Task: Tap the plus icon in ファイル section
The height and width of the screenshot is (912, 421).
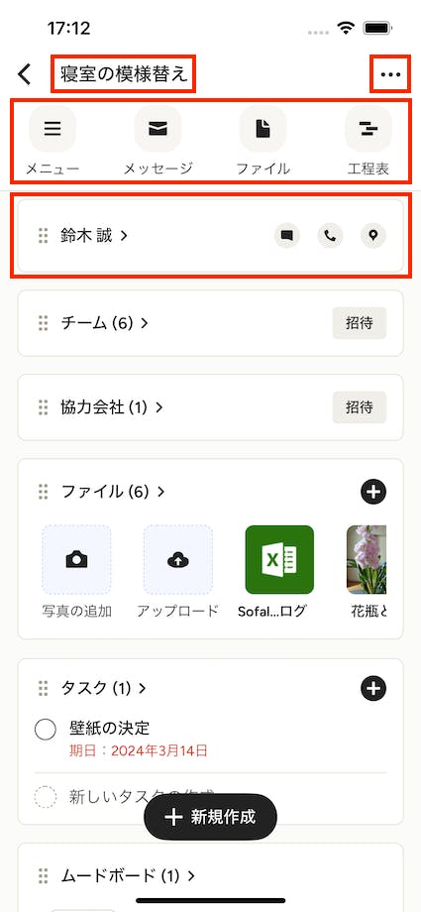Action: click(x=373, y=492)
